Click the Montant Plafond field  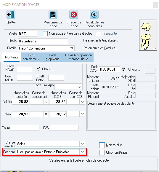(109, 95)
